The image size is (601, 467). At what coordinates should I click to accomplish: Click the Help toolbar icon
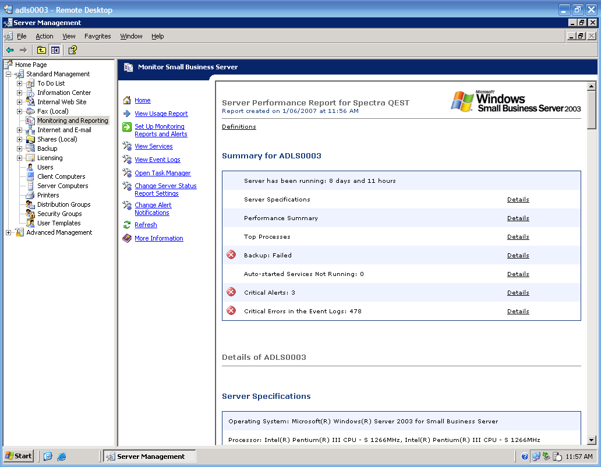click(72, 50)
